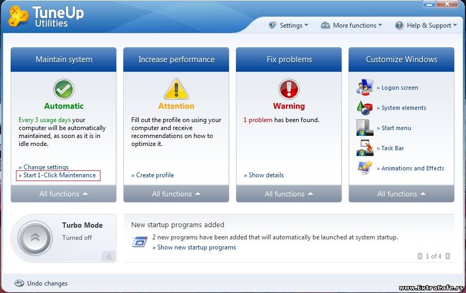Click the startup programs window icon
The width and height of the screenshot is (466, 293).
pos(140,242)
